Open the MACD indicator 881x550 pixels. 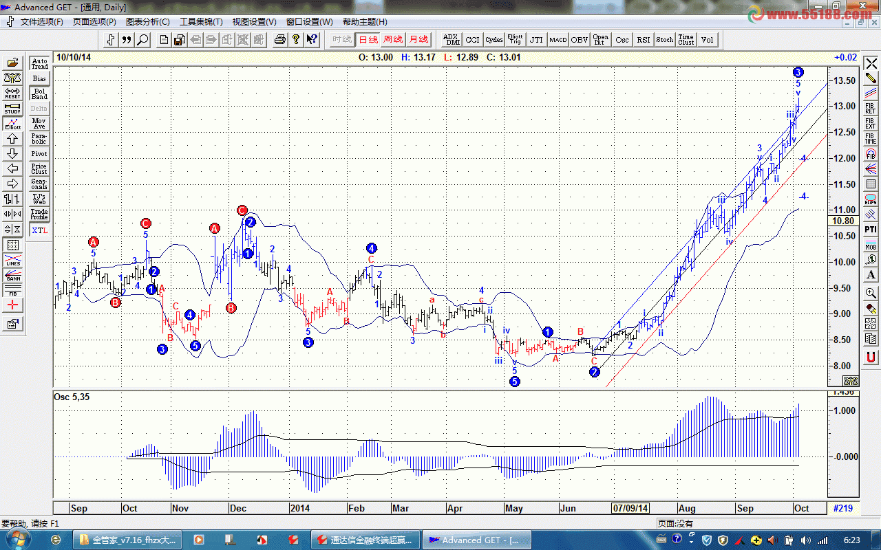click(x=558, y=40)
